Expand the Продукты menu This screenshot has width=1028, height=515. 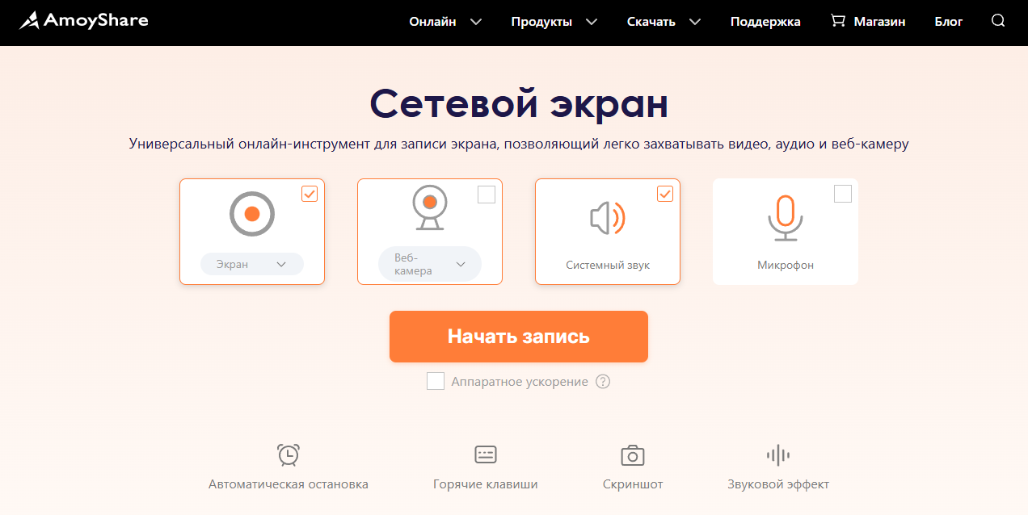pyautogui.click(x=554, y=22)
